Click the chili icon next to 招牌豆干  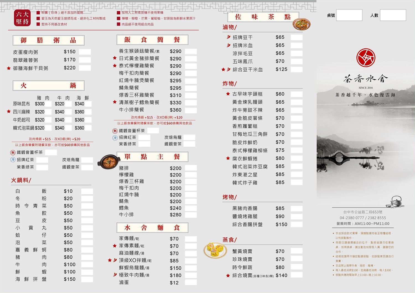228,37
